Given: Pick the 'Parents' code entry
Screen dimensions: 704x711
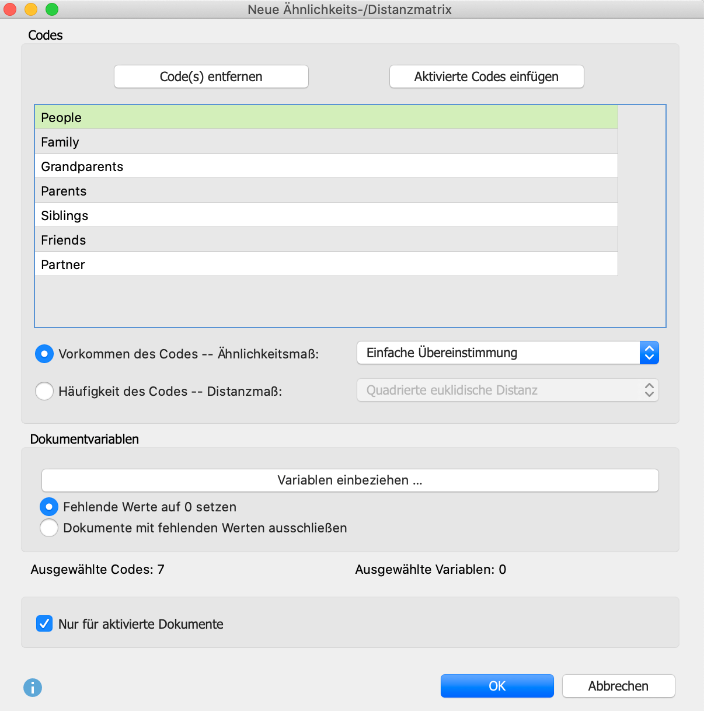Looking at the screenshot, I should point(326,191).
